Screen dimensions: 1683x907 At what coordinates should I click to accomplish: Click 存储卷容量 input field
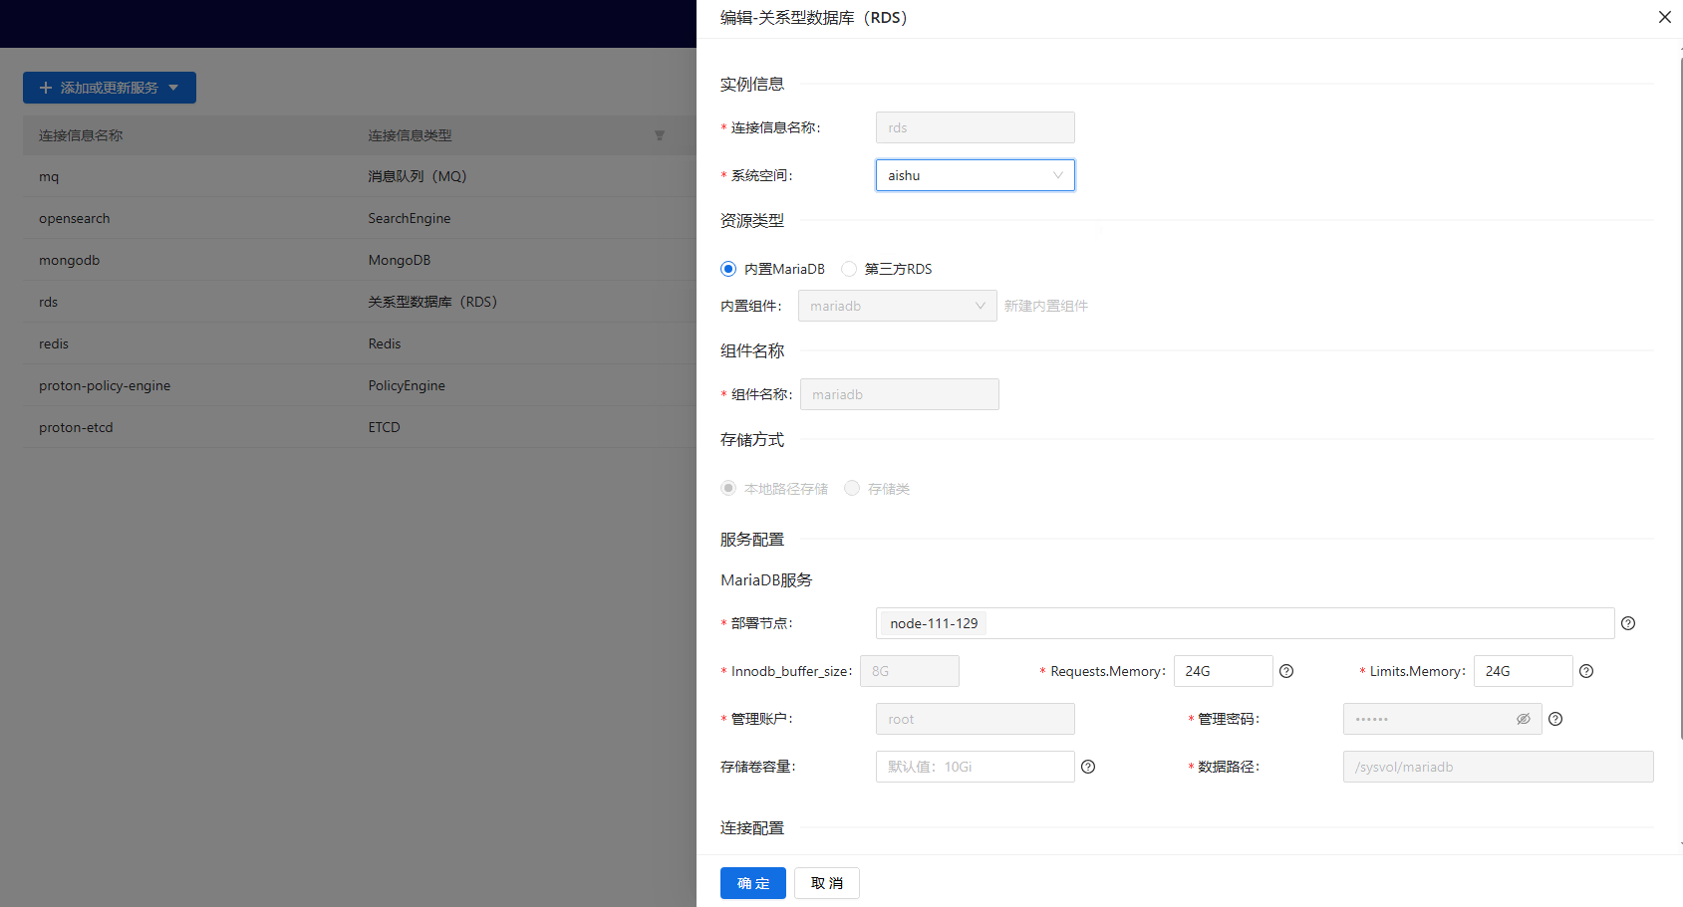(x=976, y=767)
